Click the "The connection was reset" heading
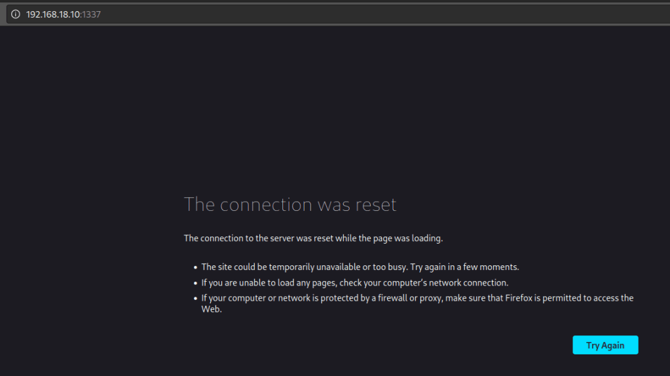 point(290,204)
